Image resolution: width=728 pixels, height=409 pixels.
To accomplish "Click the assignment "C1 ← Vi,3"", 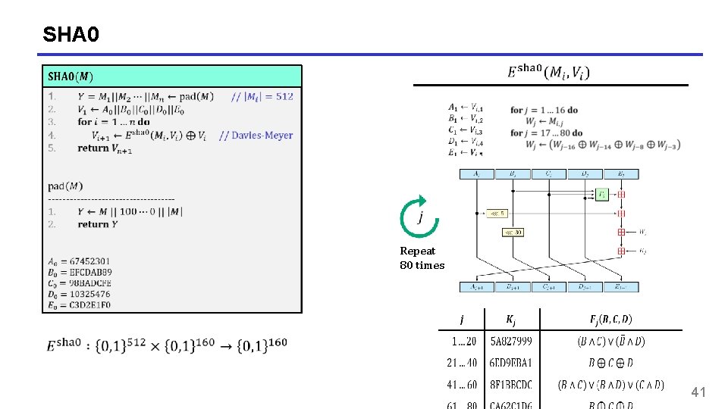I will click(x=466, y=130).
